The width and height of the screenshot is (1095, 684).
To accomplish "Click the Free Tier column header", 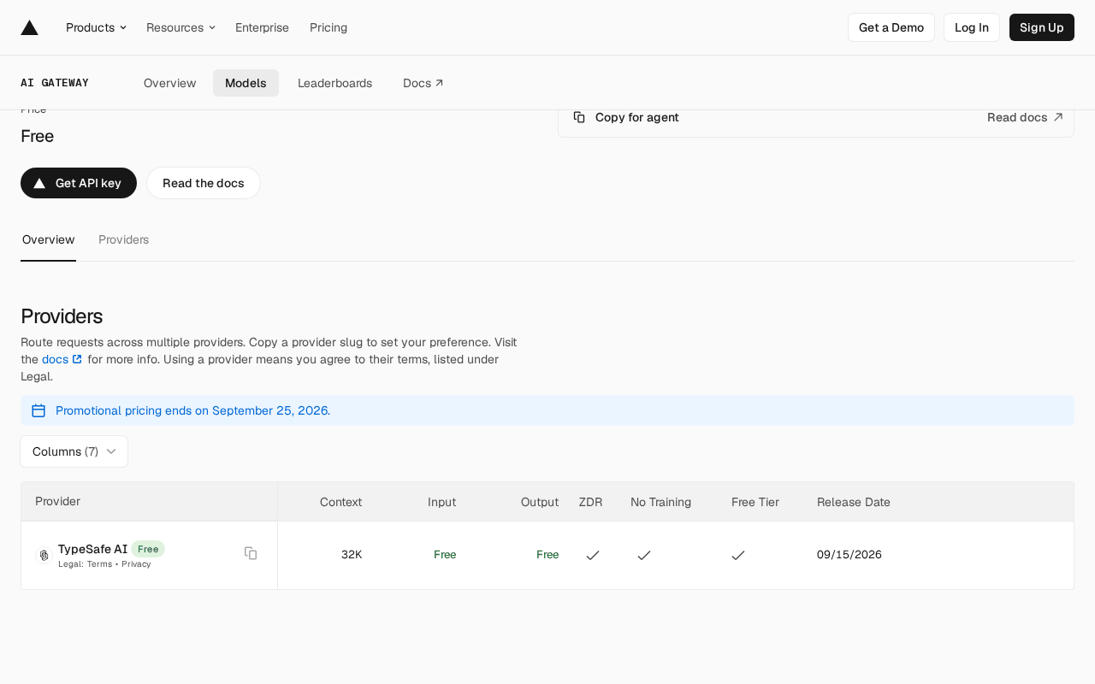I will point(755,502).
